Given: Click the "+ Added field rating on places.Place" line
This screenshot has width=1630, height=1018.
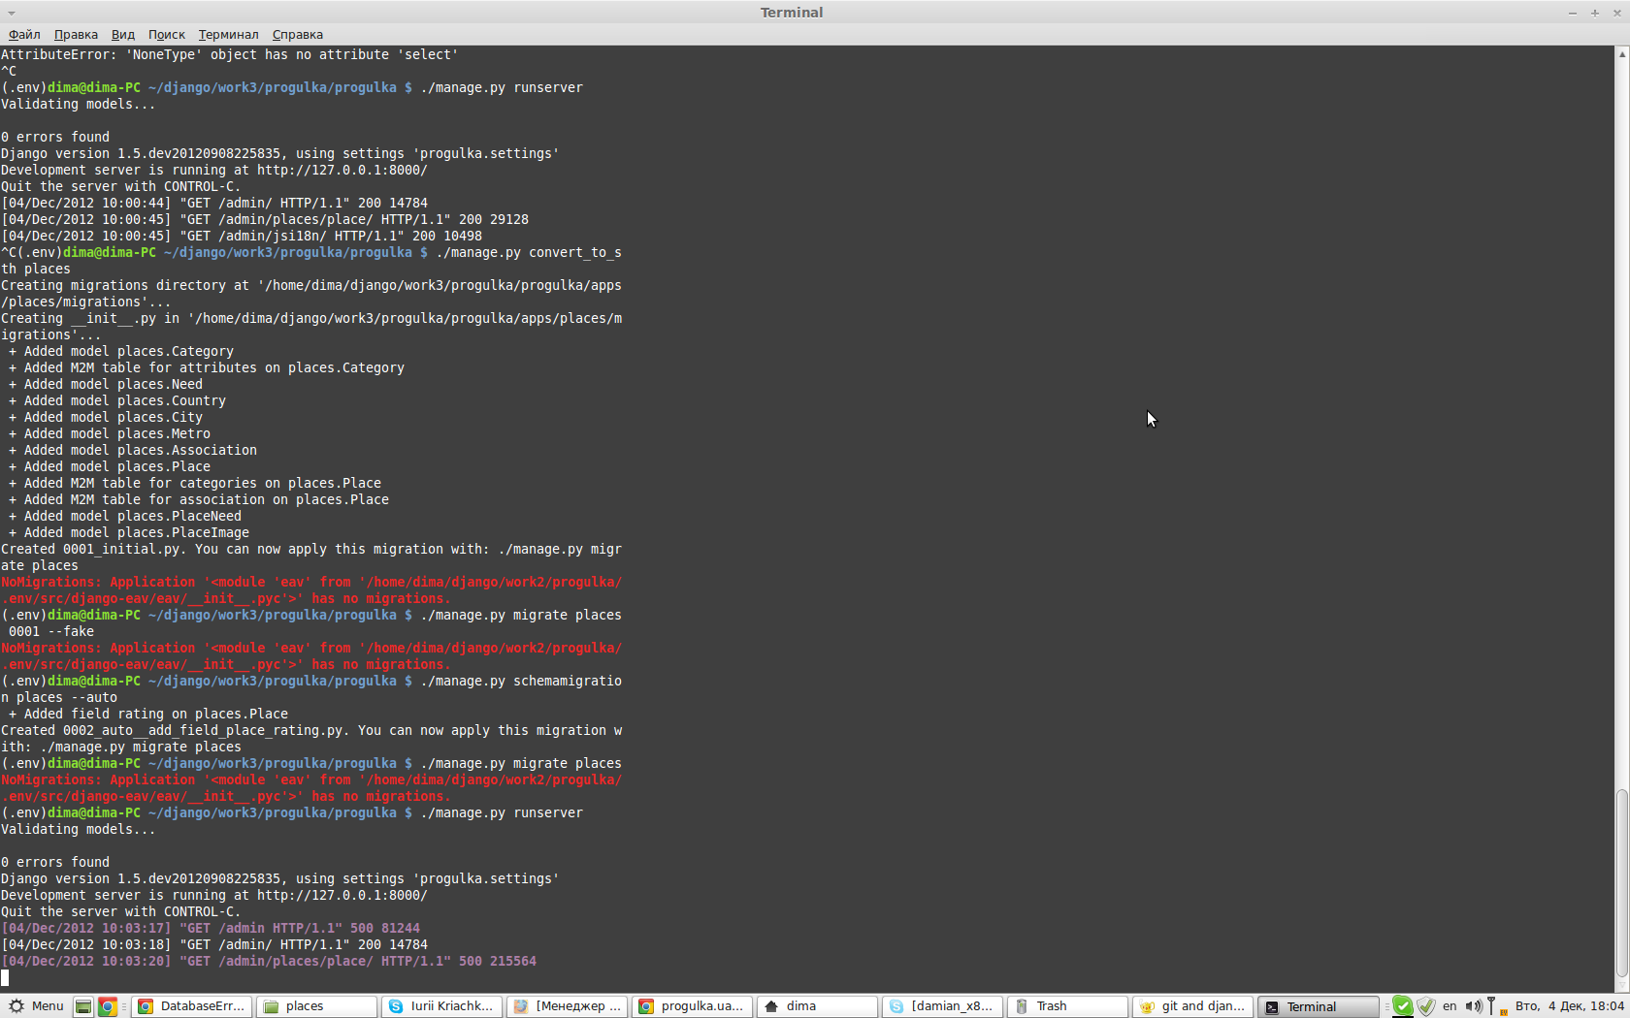Looking at the screenshot, I should coord(148,714).
